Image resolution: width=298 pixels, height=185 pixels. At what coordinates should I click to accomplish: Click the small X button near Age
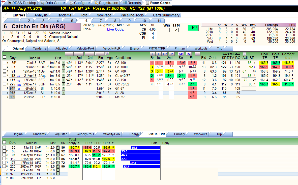click(107, 54)
